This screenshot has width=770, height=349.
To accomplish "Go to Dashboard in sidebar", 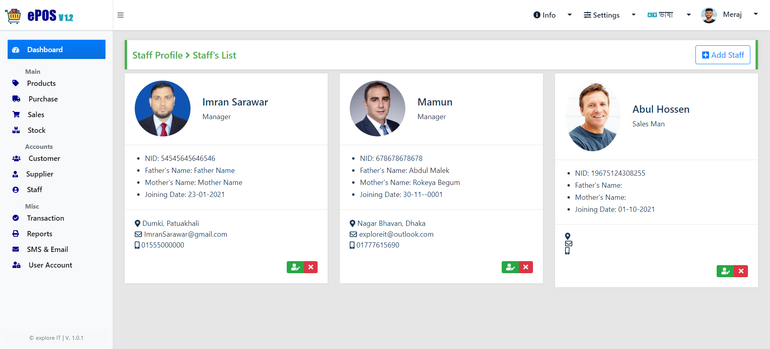I will tap(57, 49).
